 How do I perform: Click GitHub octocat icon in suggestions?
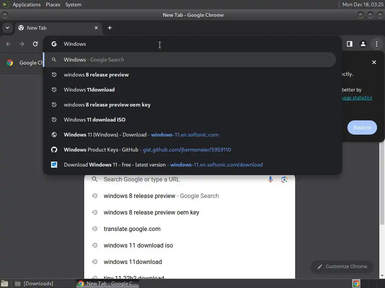coord(54,150)
